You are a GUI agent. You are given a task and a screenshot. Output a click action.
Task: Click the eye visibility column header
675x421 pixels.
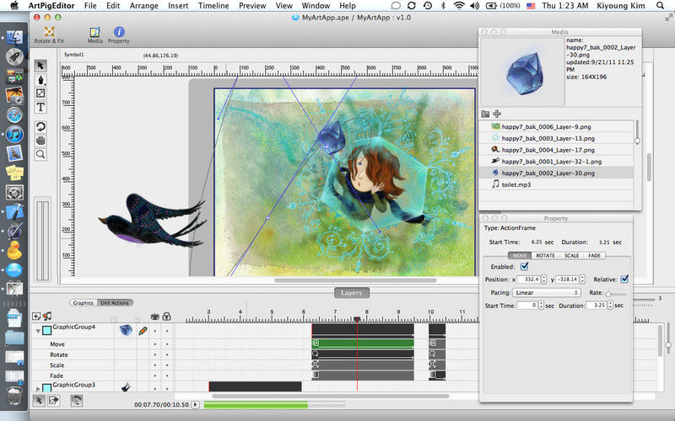pyautogui.click(x=155, y=317)
